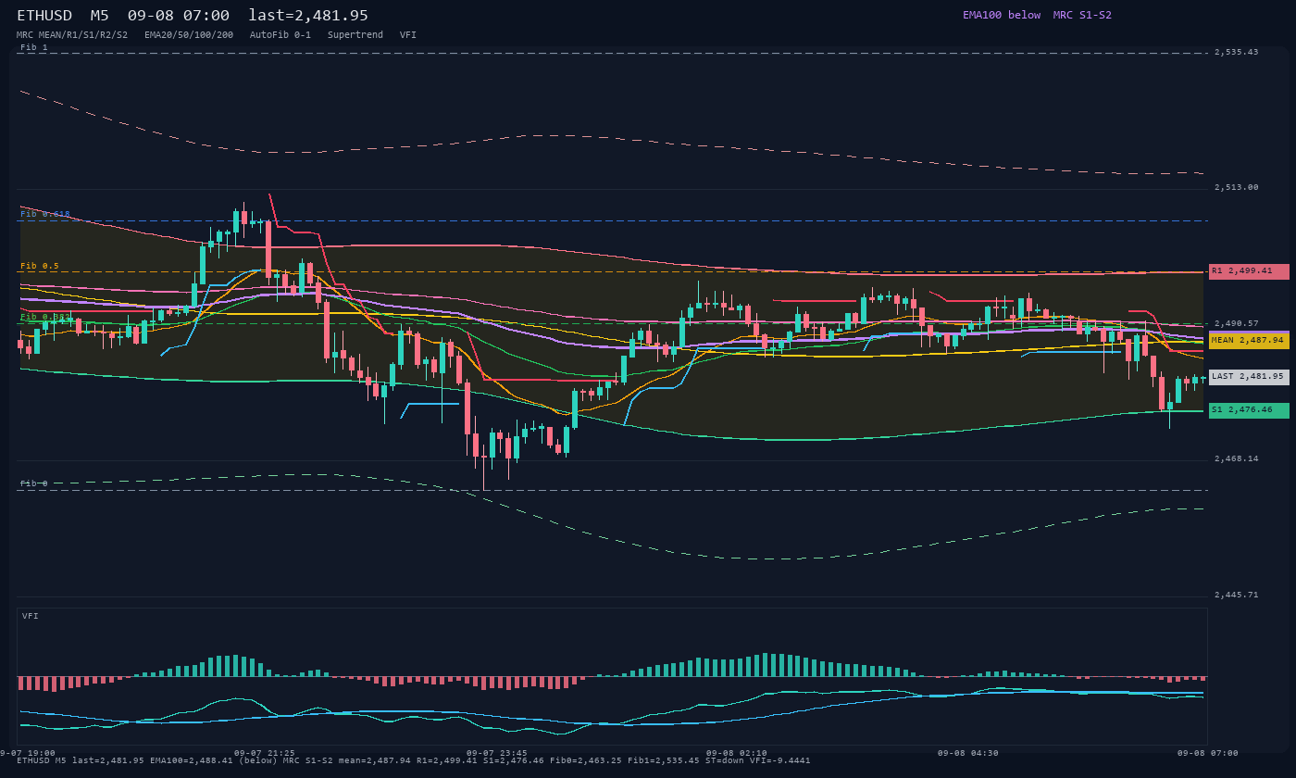Click the Fib 0 level label
Viewport: 1296px width, 778px height.
[34, 483]
